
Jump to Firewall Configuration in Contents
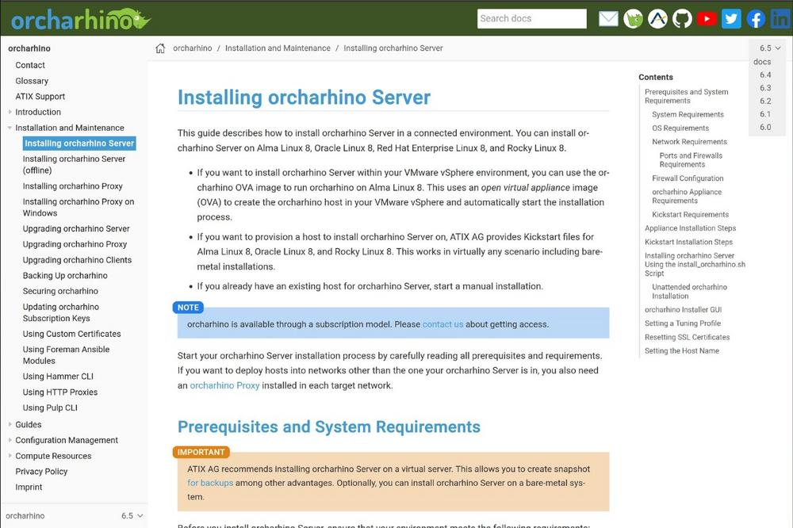tap(688, 178)
